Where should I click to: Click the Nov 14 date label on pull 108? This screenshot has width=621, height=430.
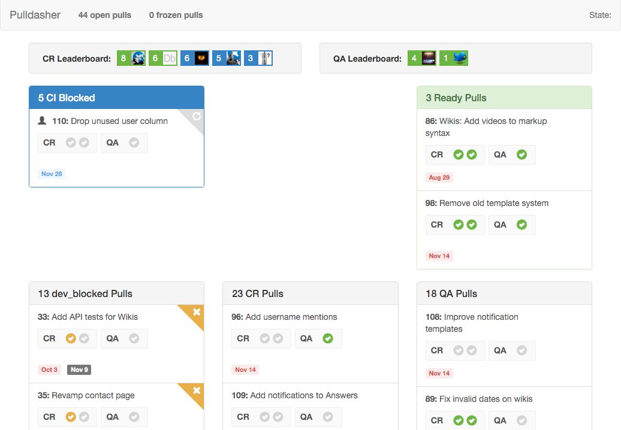pyautogui.click(x=439, y=374)
